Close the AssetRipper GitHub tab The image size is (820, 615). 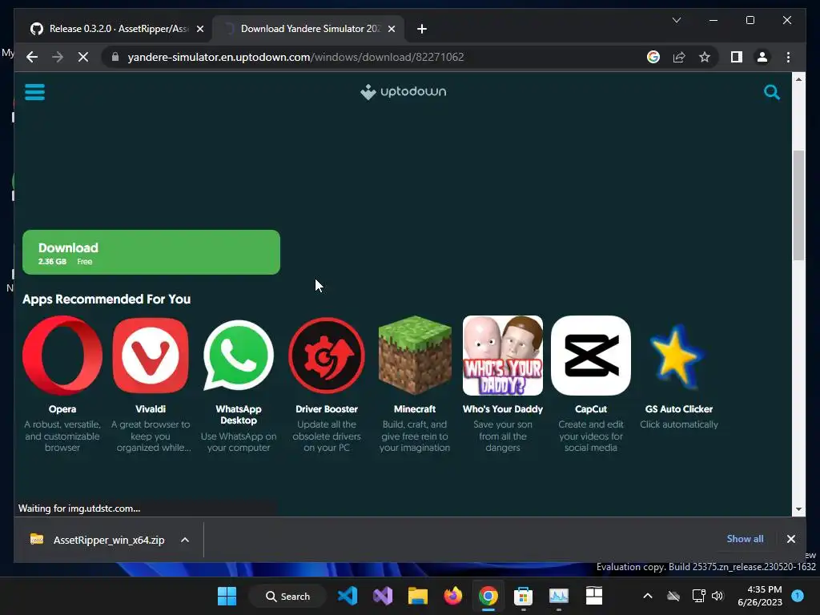click(199, 29)
